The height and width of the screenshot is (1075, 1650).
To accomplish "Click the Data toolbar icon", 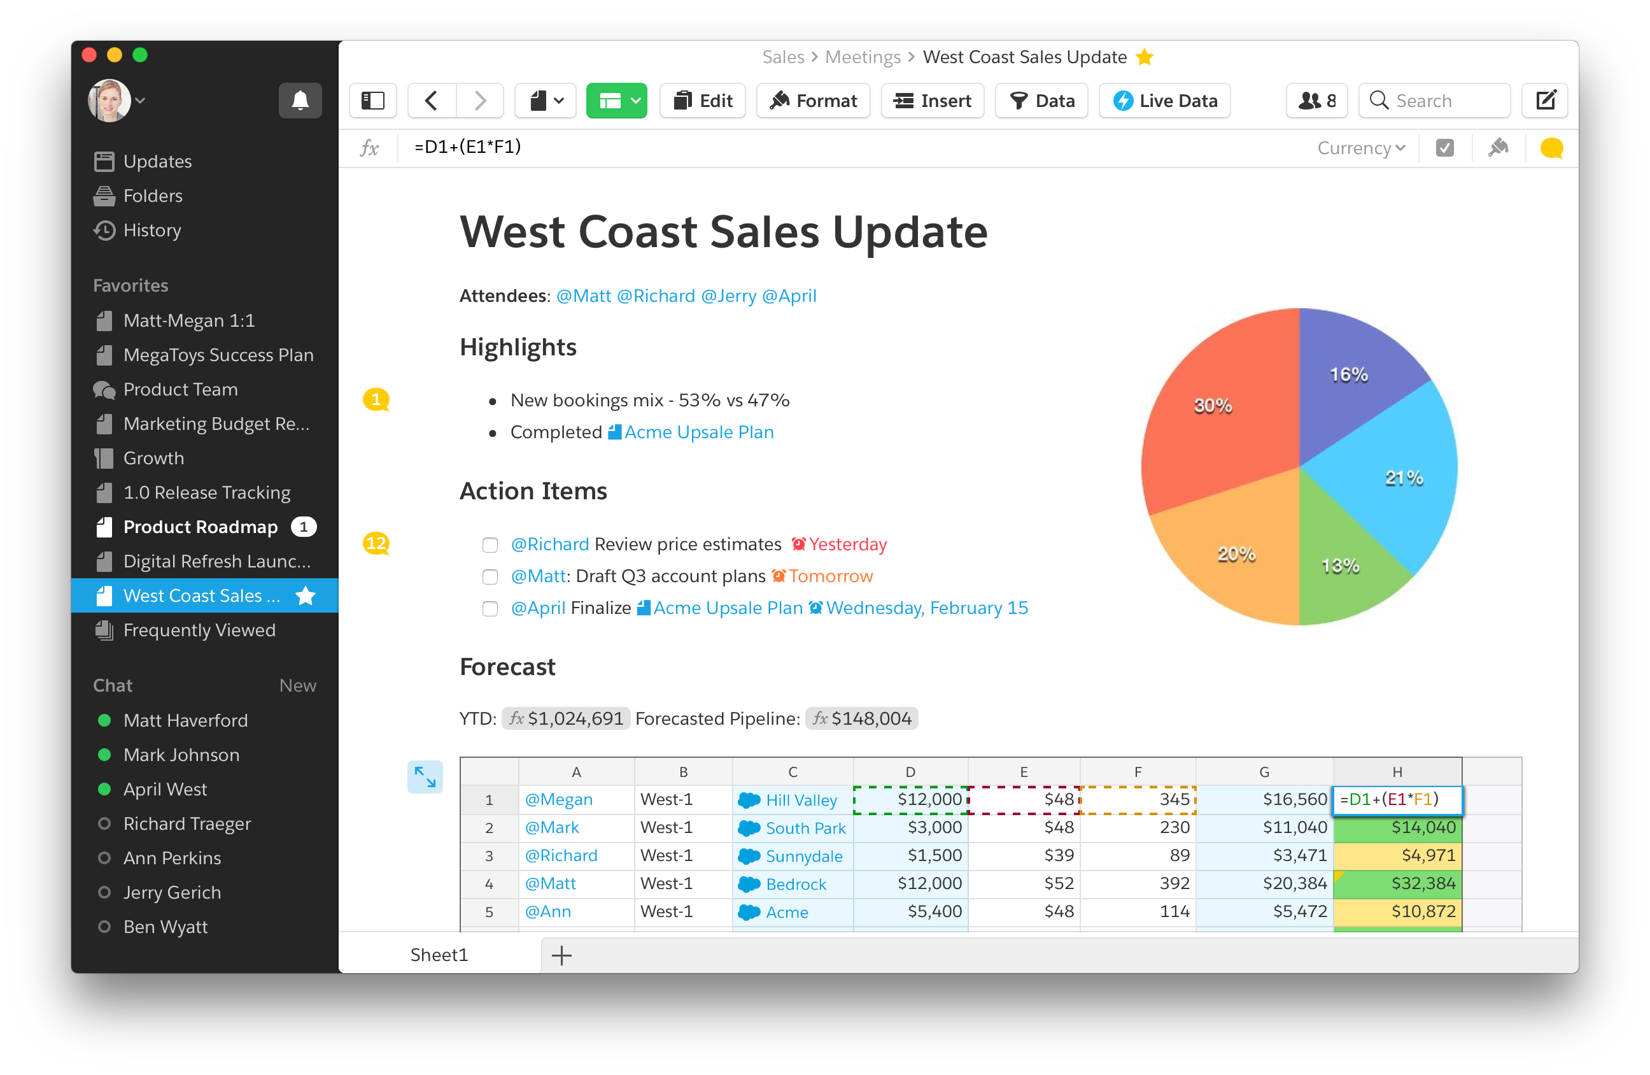I will (x=1038, y=100).
